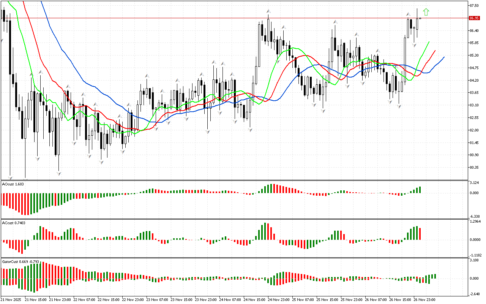The image size is (486, 304).
Task: Select the 24 Nov 23:00 time axis label
Action: click(278, 299)
